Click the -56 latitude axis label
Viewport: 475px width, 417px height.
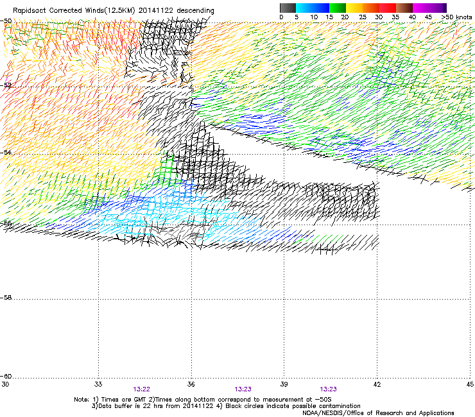coord(6,223)
